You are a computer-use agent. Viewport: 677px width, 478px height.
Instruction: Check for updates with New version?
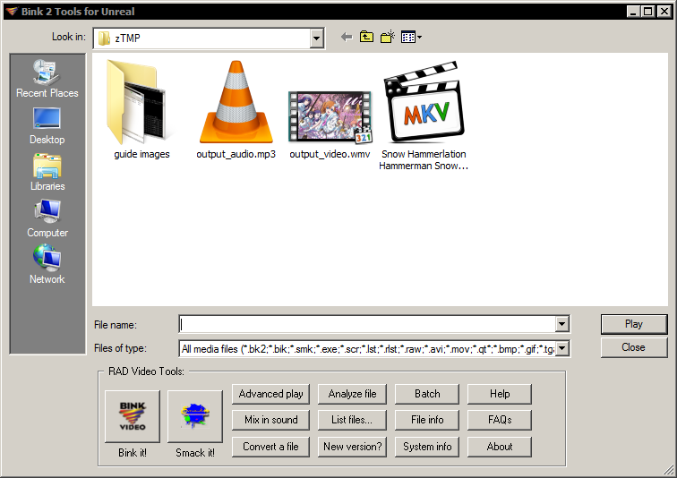pyautogui.click(x=352, y=447)
